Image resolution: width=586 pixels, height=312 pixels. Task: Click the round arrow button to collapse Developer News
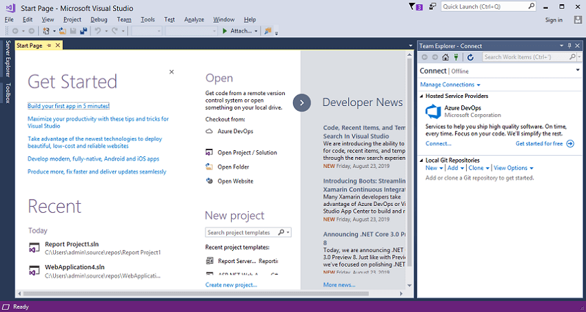(x=302, y=103)
